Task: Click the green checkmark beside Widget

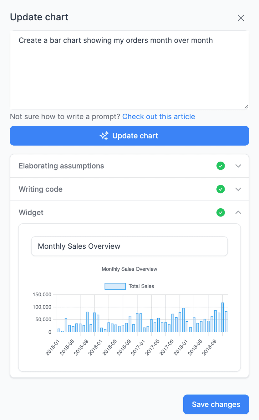Action: click(x=221, y=212)
